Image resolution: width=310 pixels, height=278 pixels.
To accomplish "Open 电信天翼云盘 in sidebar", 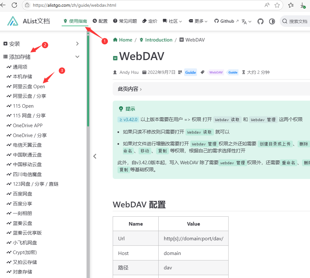I will point(24,145).
